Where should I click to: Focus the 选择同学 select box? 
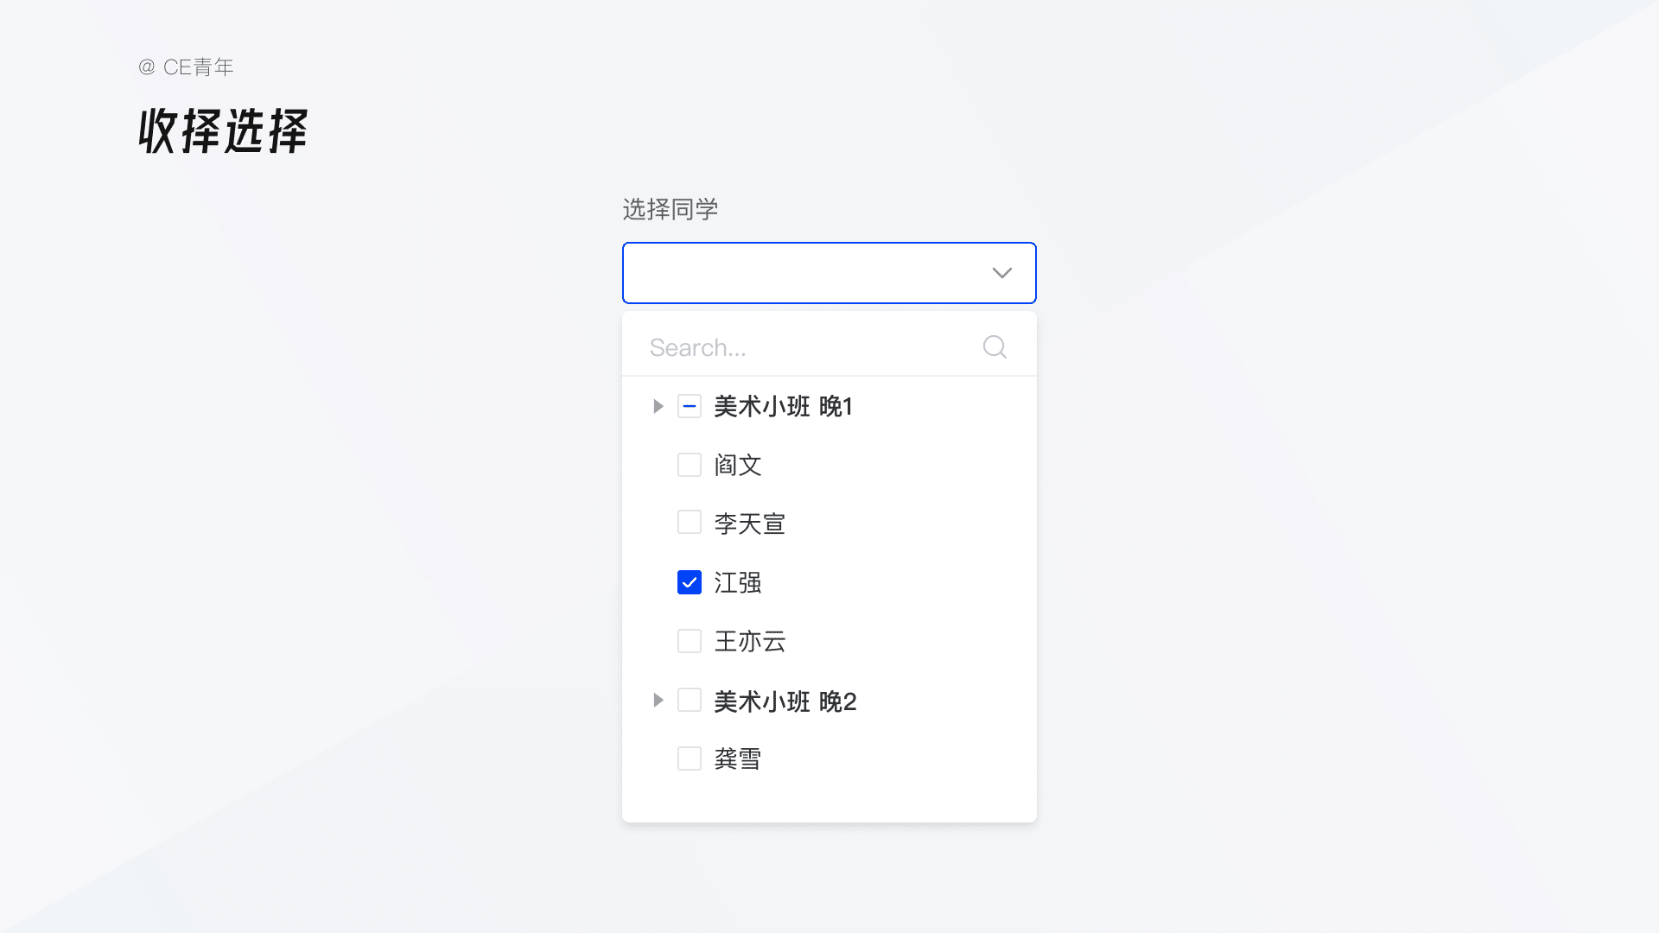pyautogui.click(x=804, y=273)
